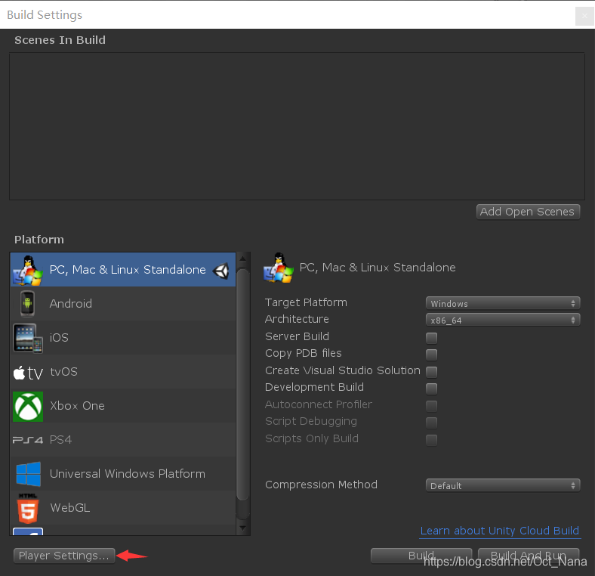Viewport: 595px width, 576px height.
Task: Click the iOS iPad and iPhone icon
Action: (x=28, y=338)
